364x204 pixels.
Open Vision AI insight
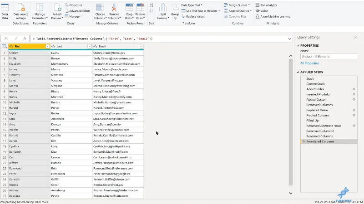262,11
